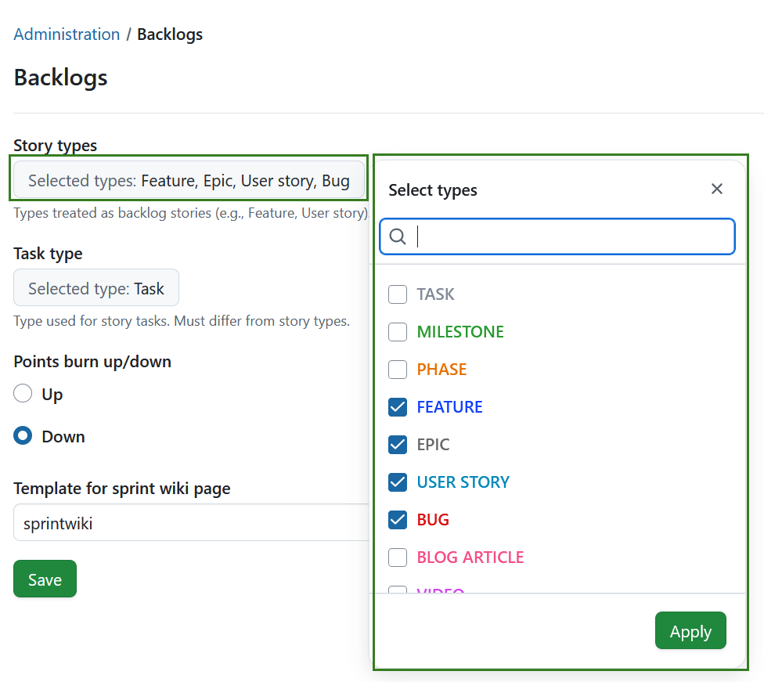Select the Down radio button
Image resolution: width=764 pixels, height=682 pixels.
pos(23,435)
